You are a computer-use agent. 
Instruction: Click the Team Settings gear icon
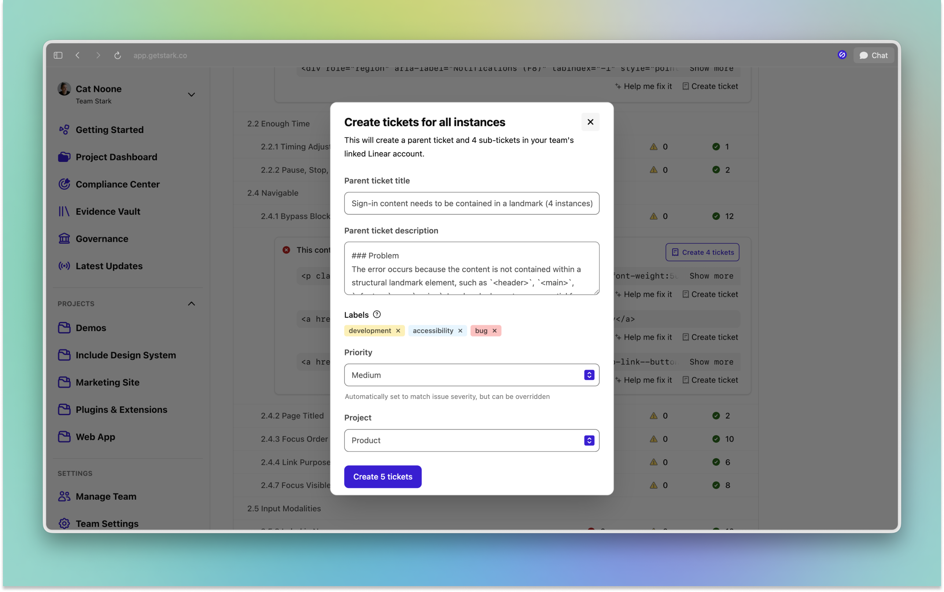[64, 523]
